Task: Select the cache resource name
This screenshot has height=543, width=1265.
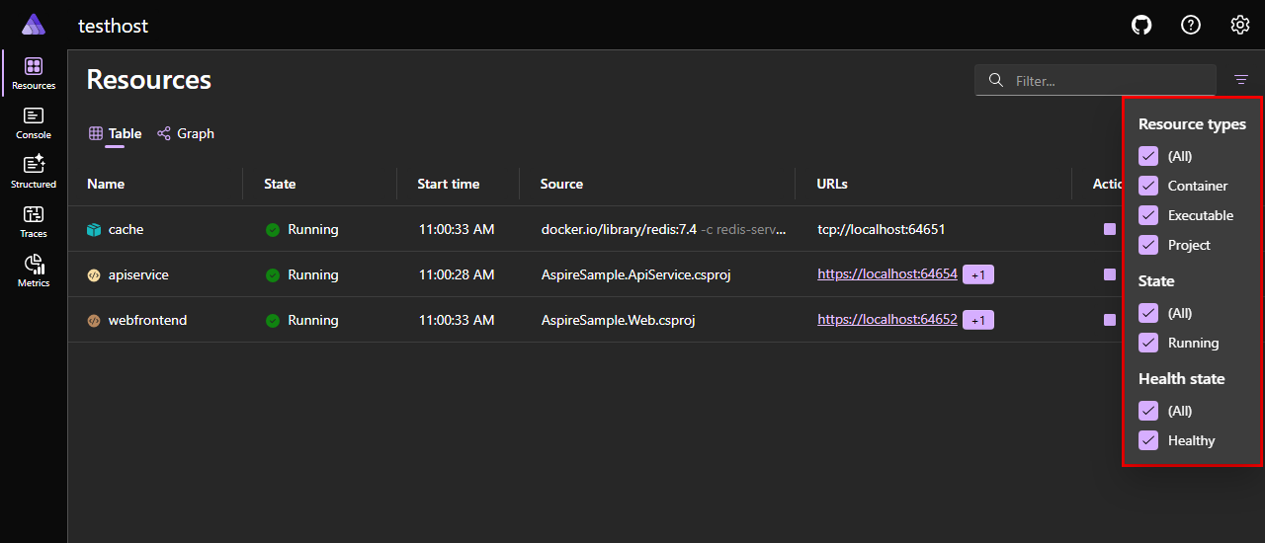Action: 126,229
